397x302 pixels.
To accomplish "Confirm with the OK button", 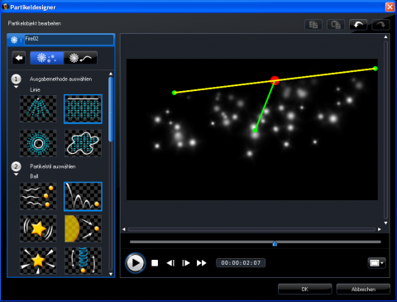I will point(305,289).
